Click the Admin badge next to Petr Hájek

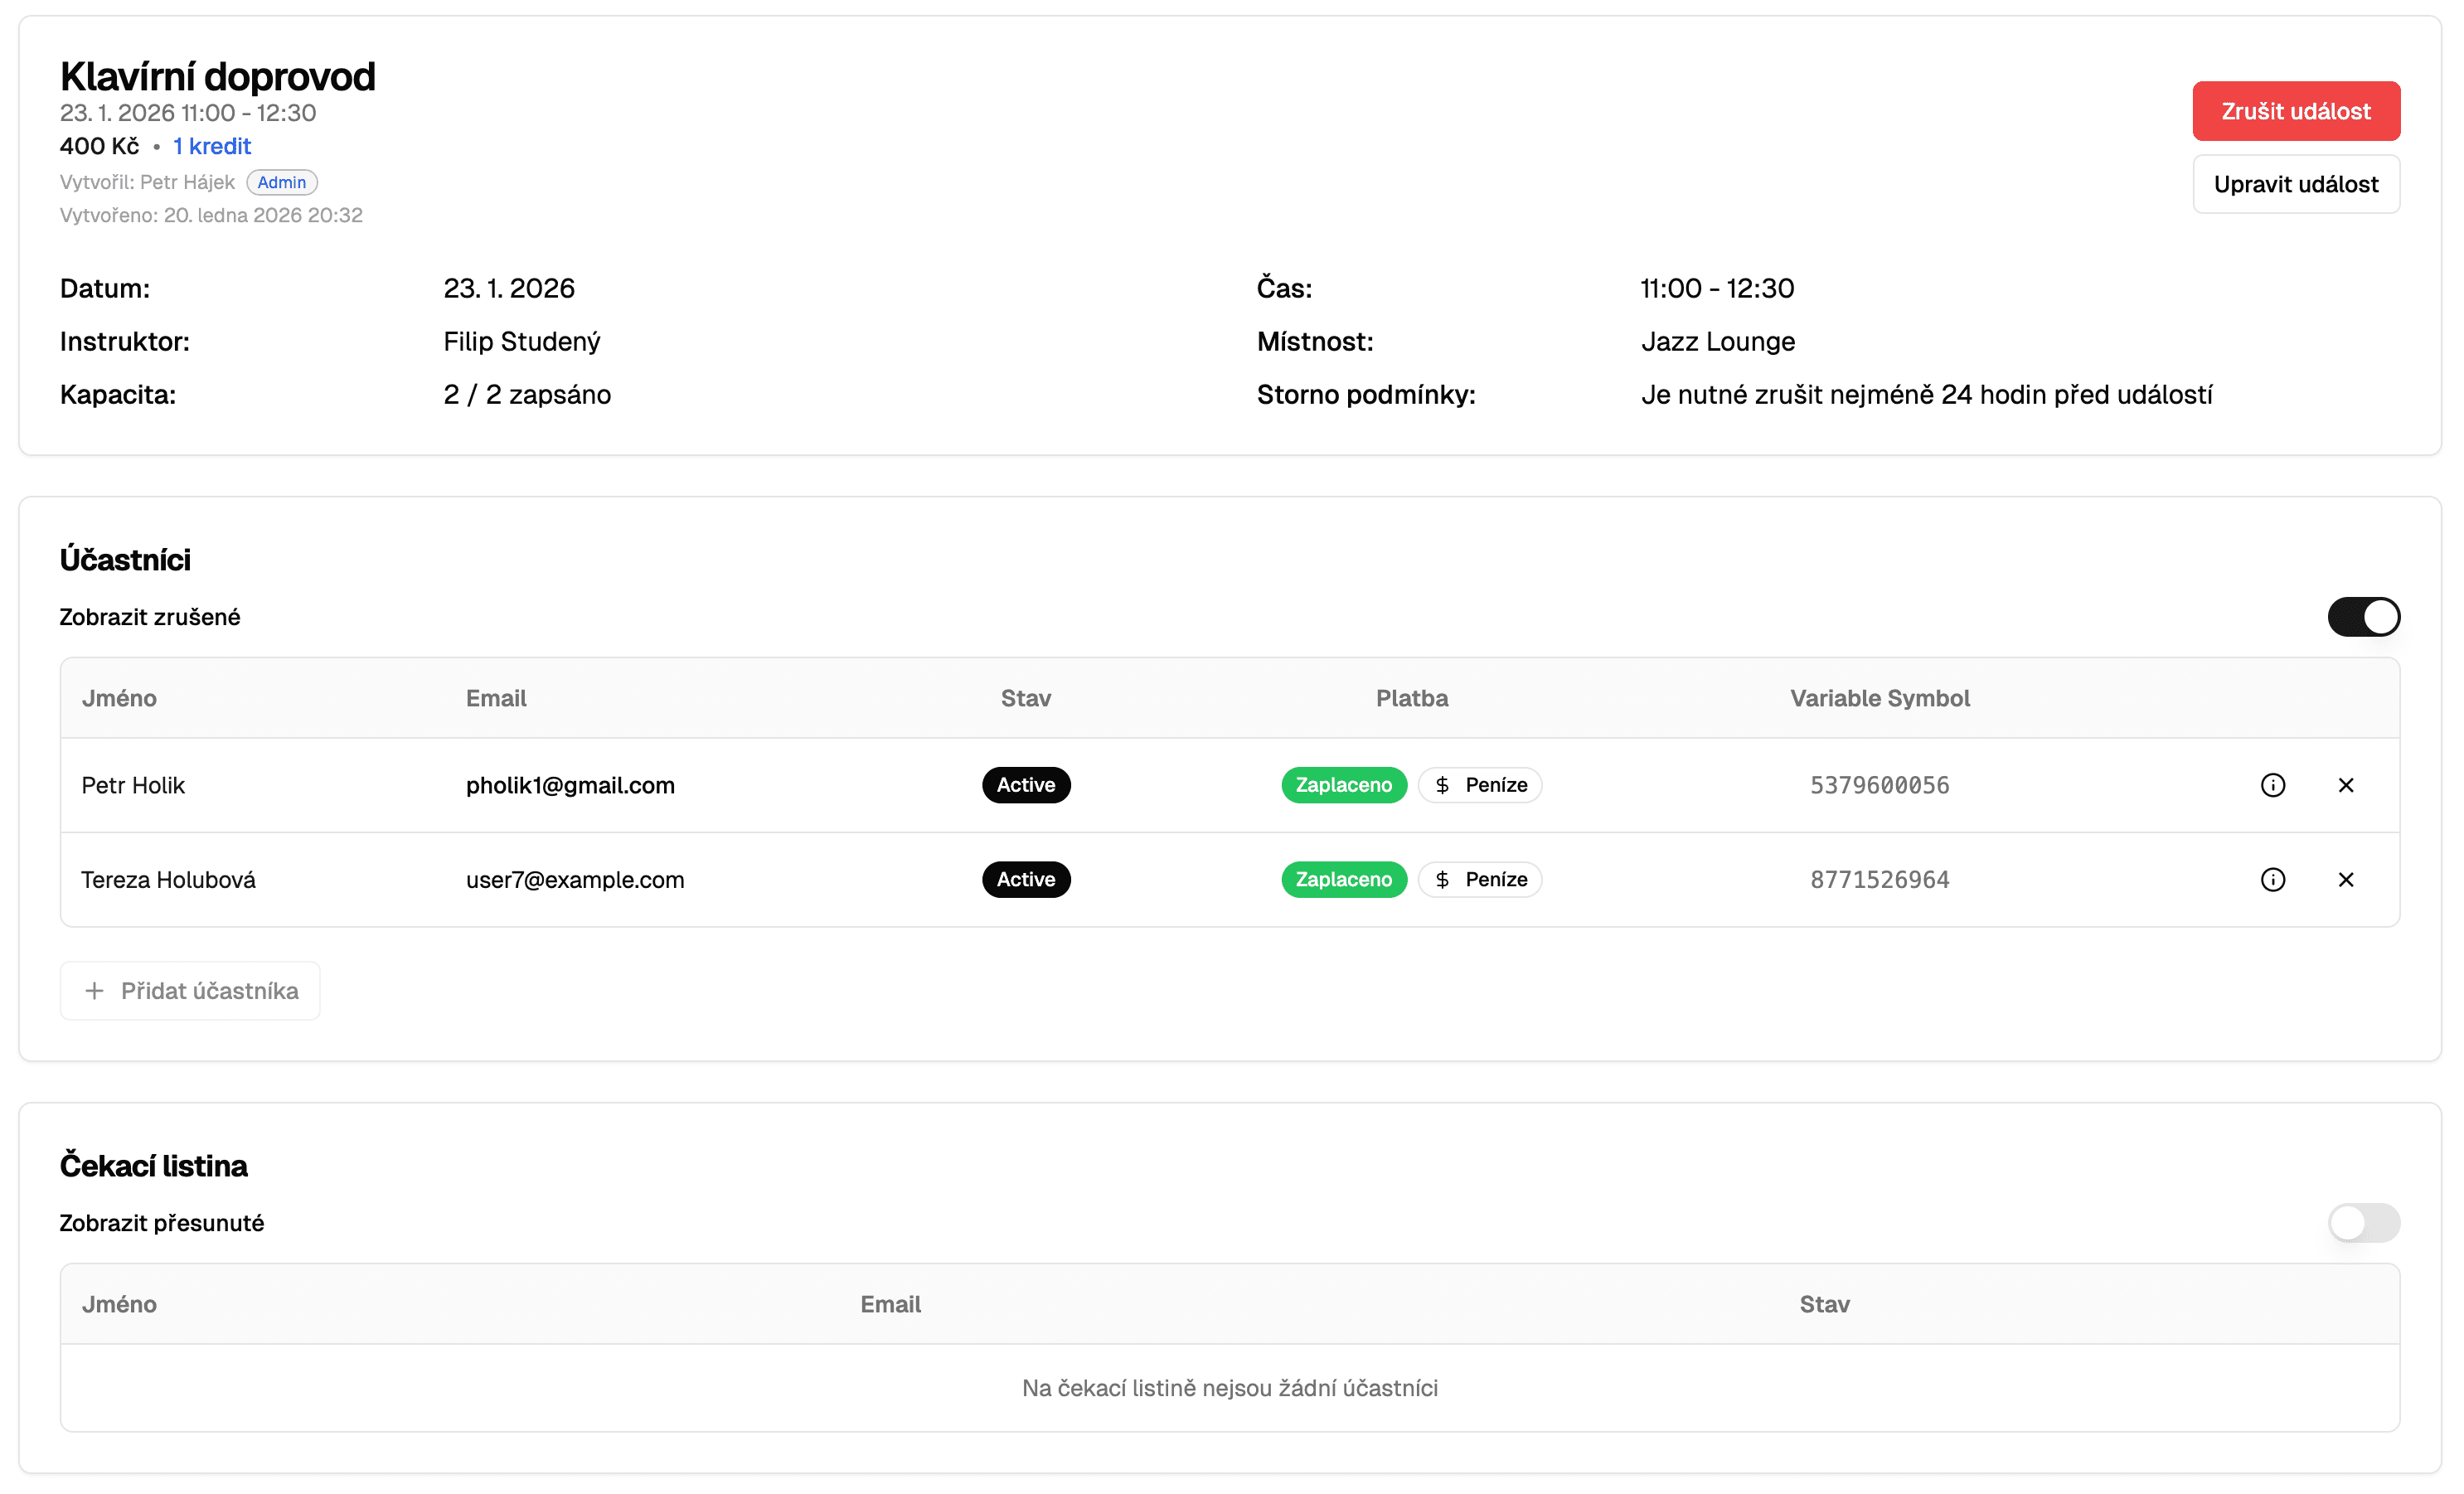281,182
